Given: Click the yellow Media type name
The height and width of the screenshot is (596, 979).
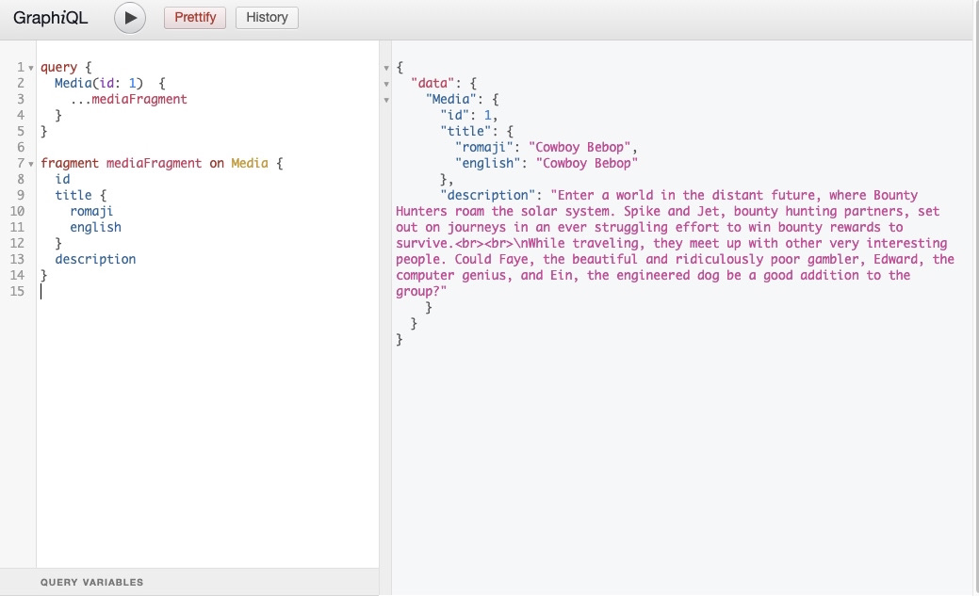Looking at the screenshot, I should [249, 164].
